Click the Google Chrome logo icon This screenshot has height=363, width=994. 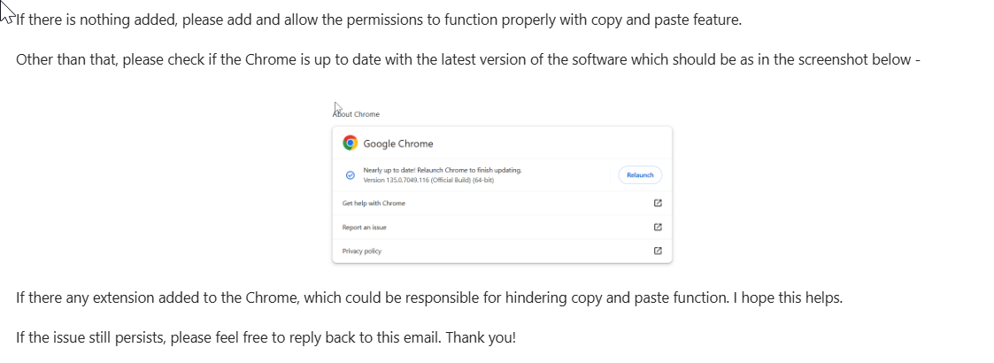[350, 143]
